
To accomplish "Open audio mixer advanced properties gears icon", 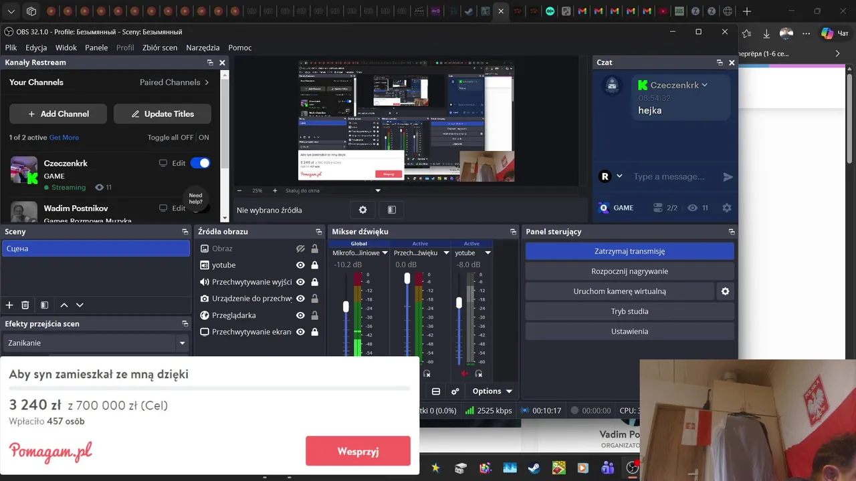I will click(455, 391).
